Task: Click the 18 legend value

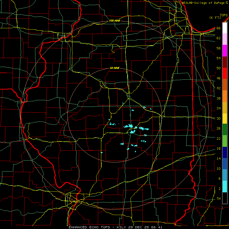Action: pos(219,149)
